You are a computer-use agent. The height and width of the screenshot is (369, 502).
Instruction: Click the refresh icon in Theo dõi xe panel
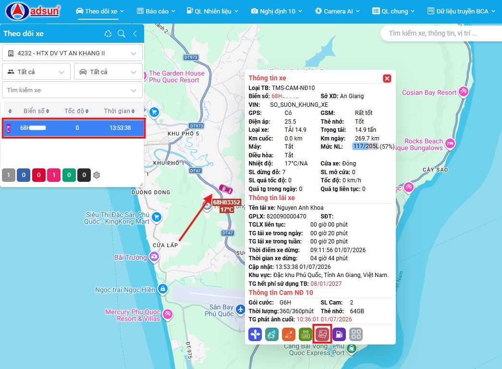click(x=108, y=33)
